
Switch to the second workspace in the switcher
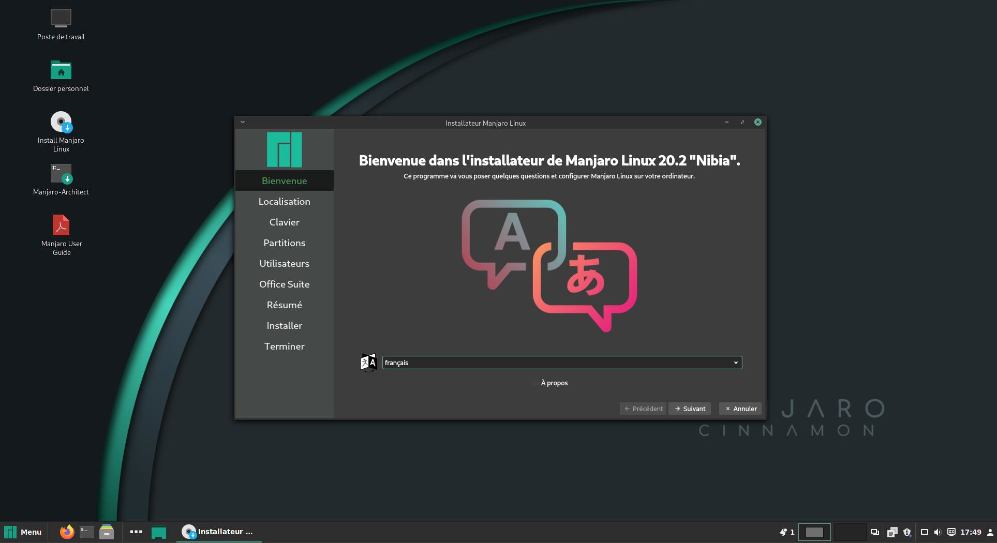pyautogui.click(x=850, y=532)
